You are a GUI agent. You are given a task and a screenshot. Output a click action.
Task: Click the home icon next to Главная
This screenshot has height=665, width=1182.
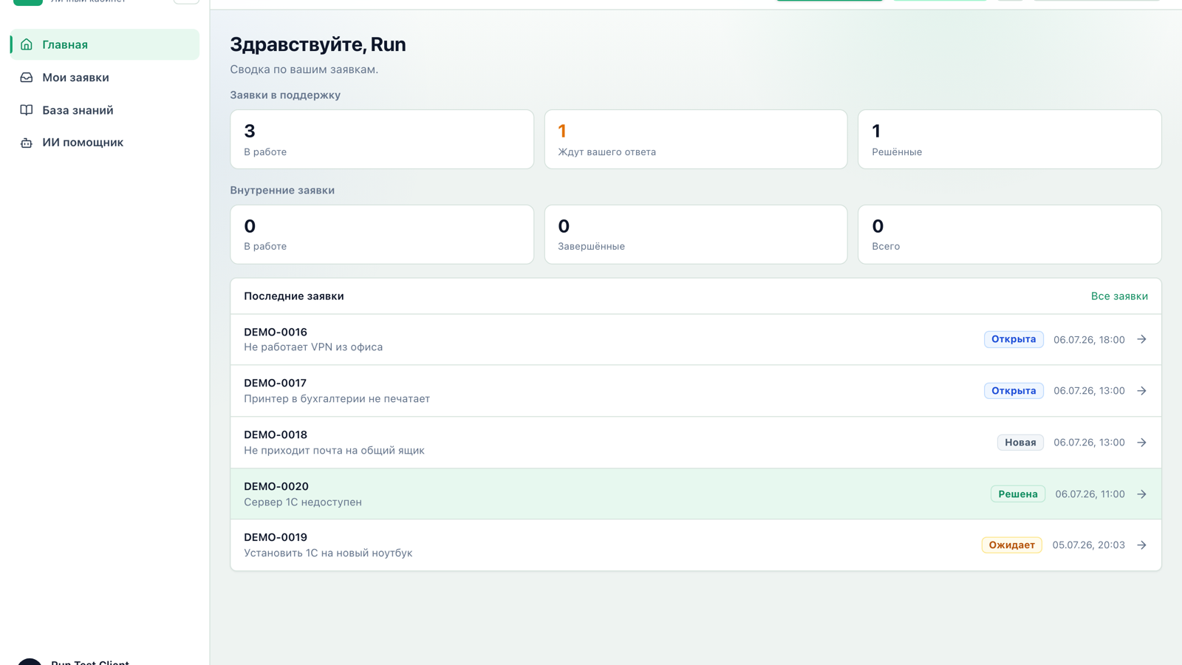point(27,44)
